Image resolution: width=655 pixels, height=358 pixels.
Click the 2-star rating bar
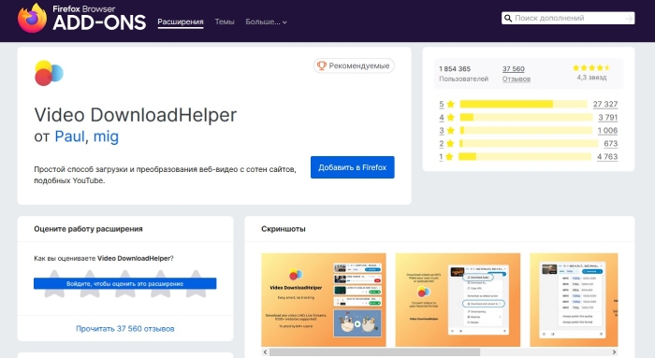click(529, 144)
